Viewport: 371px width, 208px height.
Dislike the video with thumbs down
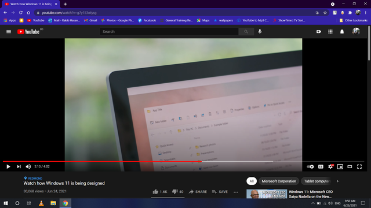[177, 192]
